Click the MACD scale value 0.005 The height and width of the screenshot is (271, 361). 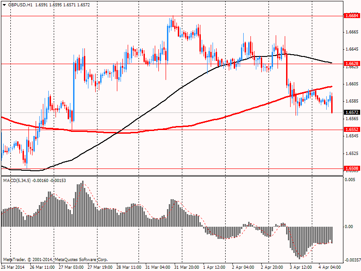[x=350, y=179]
